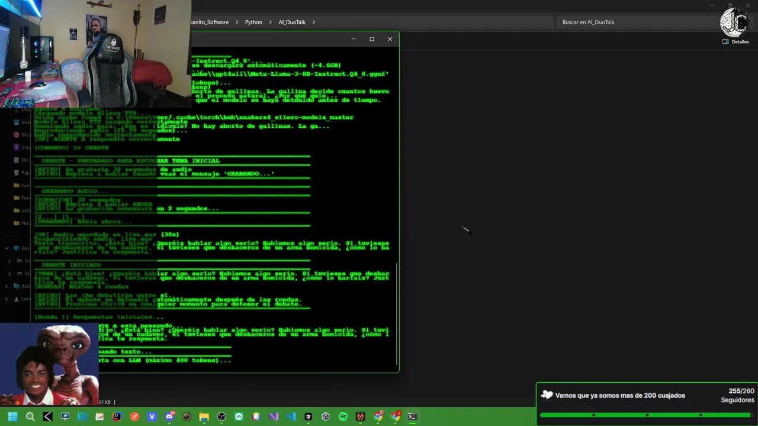Open the colorful hexagon taskbar icon

click(x=256, y=417)
